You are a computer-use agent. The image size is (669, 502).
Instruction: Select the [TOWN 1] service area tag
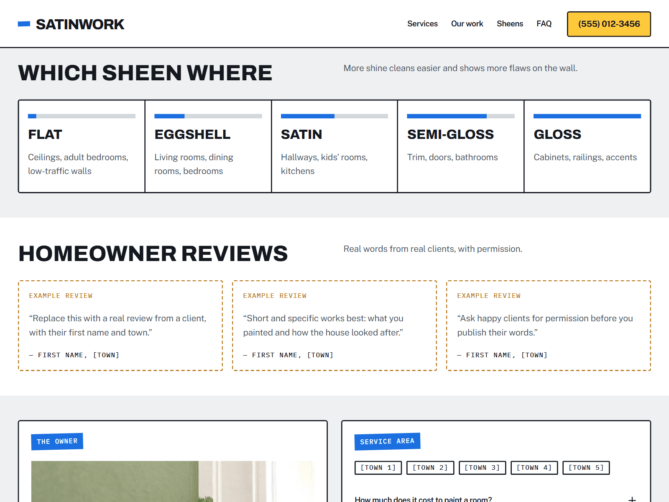point(378,468)
